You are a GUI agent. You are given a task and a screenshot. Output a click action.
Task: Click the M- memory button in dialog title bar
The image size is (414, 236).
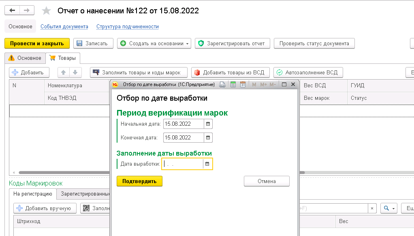273,84
